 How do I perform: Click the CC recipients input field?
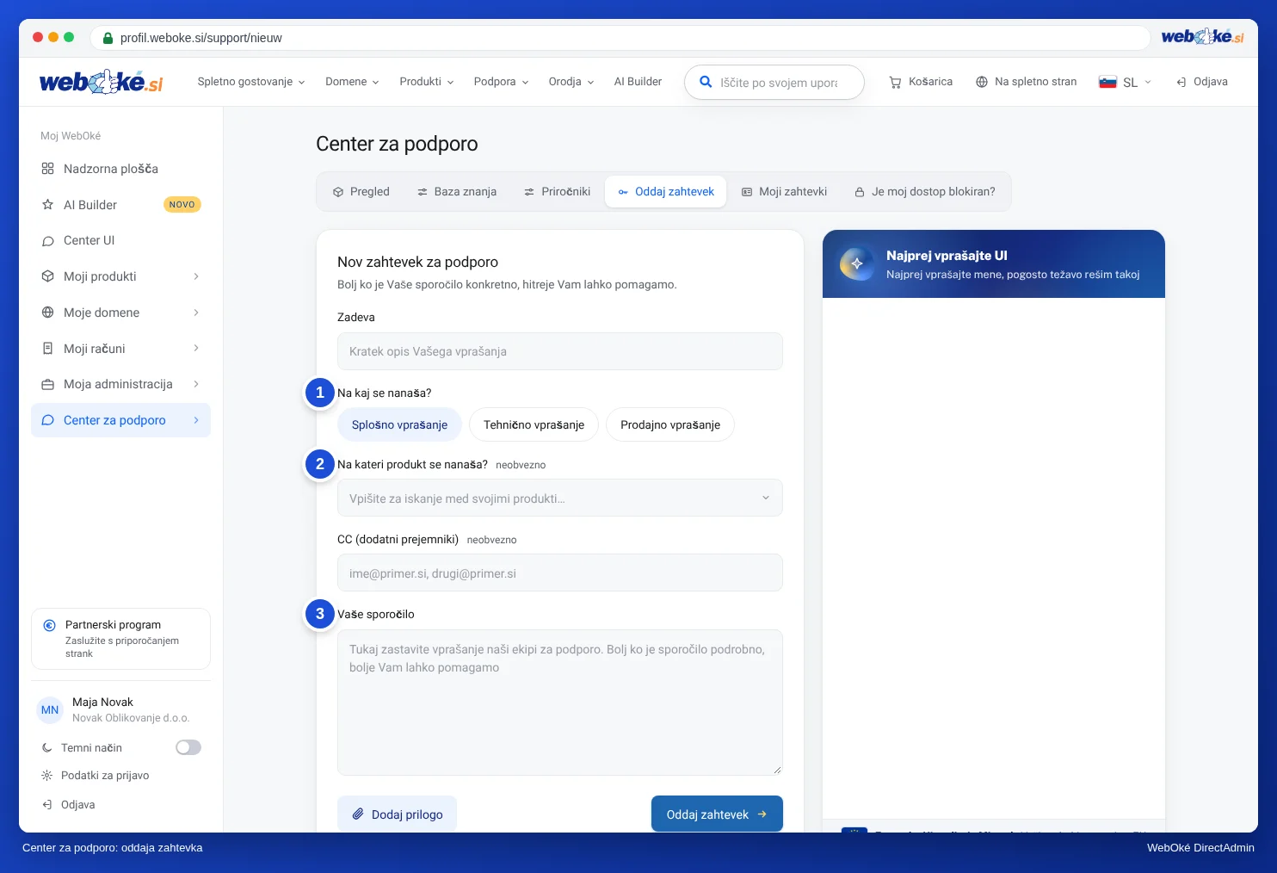tap(560, 573)
